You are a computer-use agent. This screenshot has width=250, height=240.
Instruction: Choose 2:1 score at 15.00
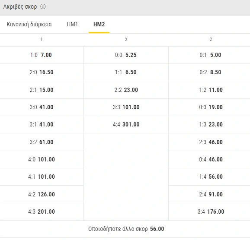42,90
